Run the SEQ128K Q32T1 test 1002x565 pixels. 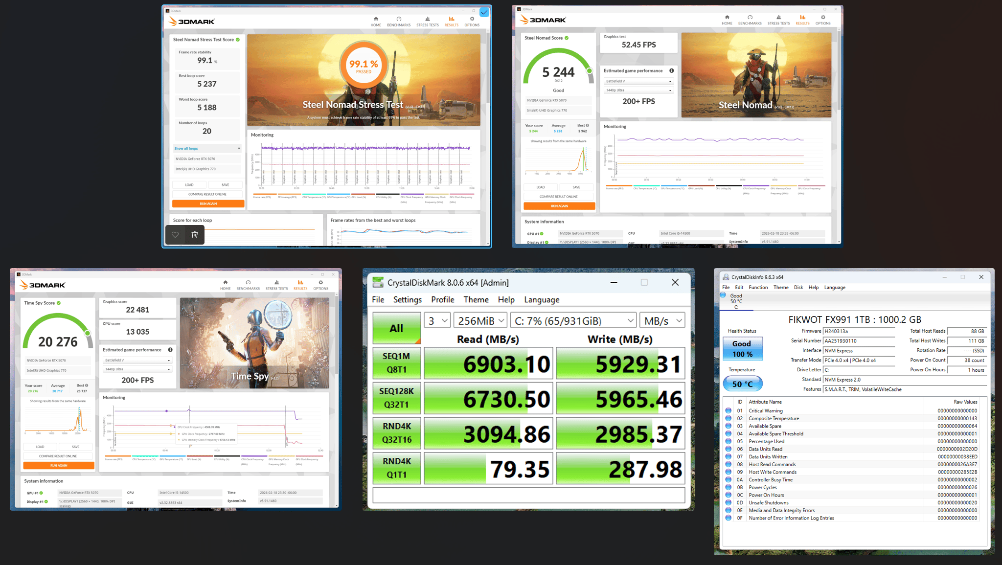(x=397, y=398)
